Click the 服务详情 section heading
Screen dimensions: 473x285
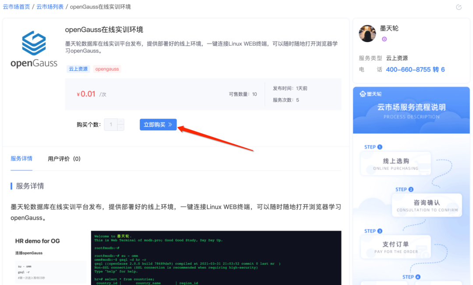(x=30, y=186)
